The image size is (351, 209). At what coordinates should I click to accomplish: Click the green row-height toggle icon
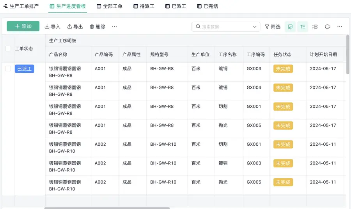pyautogui.click(x=303, y=27)
